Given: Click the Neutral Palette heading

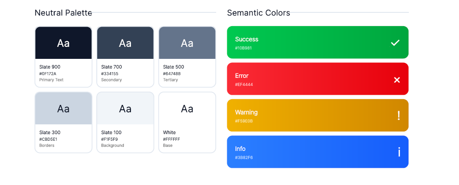Looking at the screenshot, I should [x=63, y=13].
